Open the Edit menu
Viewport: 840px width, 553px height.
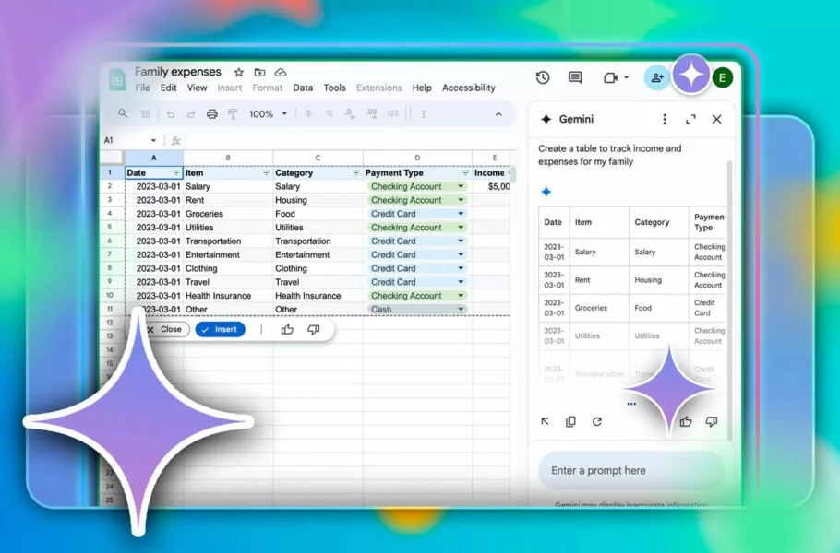point(168,88)
